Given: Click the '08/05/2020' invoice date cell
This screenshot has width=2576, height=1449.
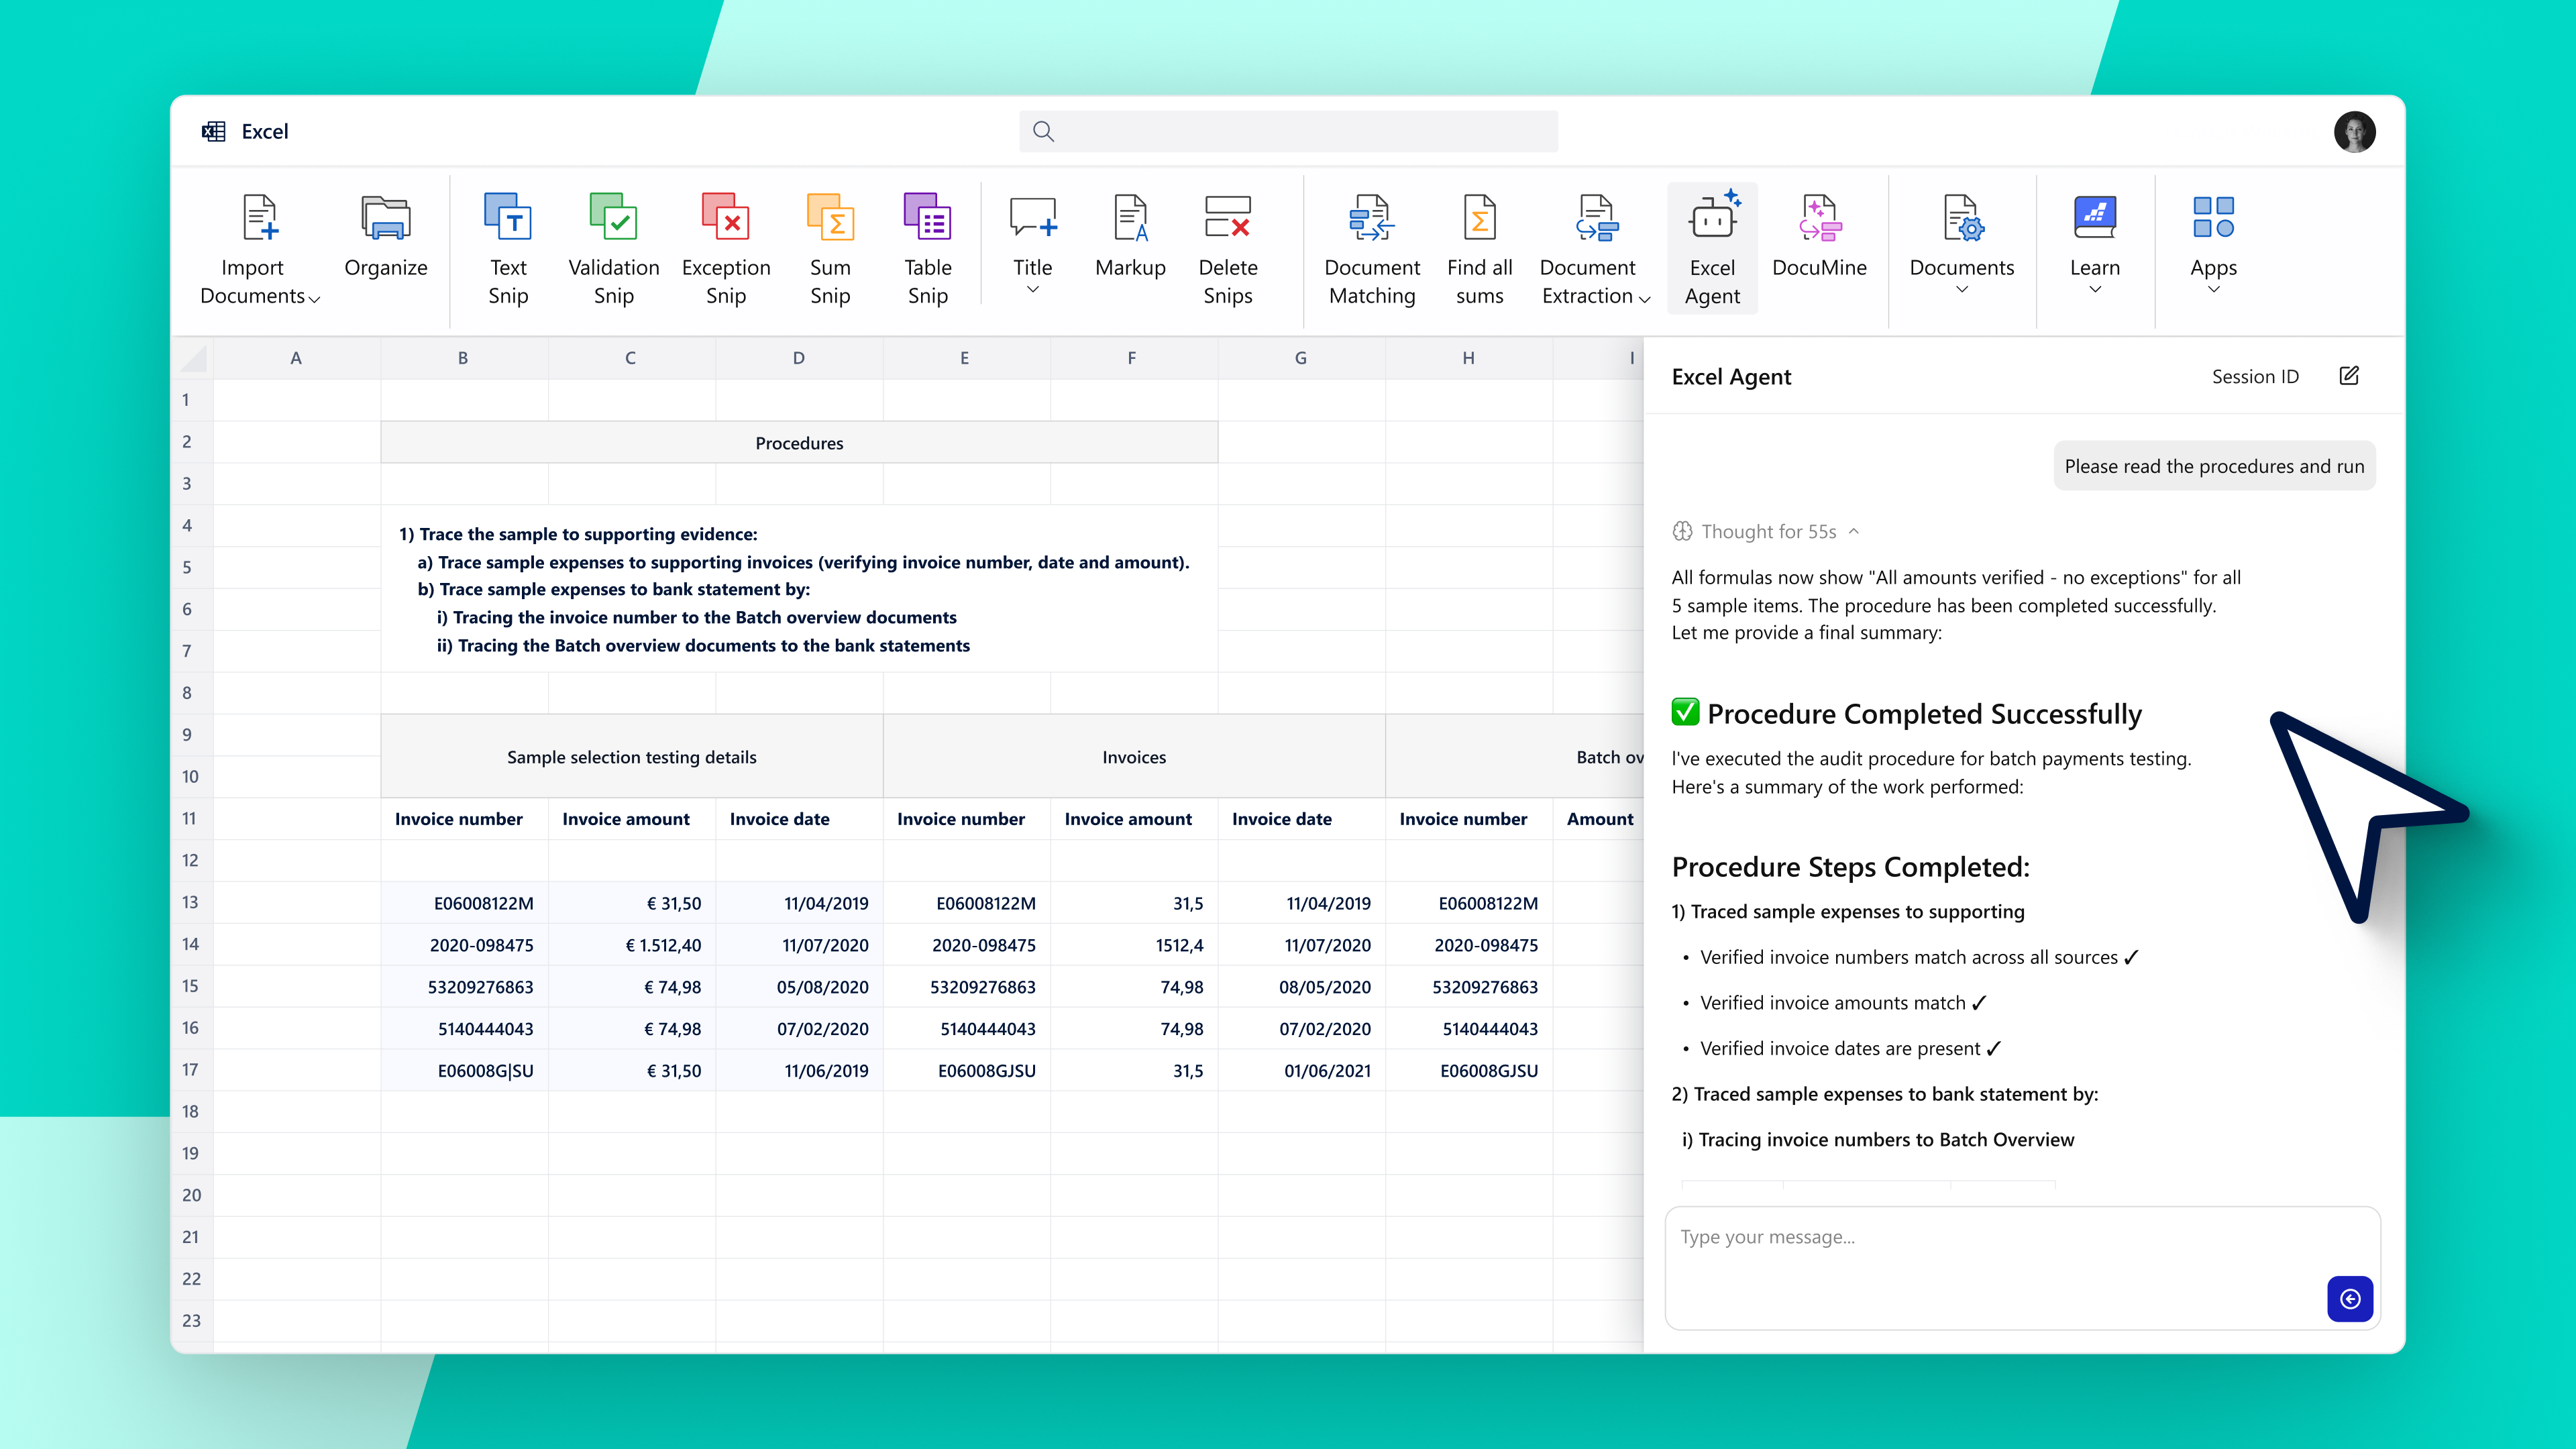Looking at the screenshot, I should pyautogui.click(x=1302, y=986).
